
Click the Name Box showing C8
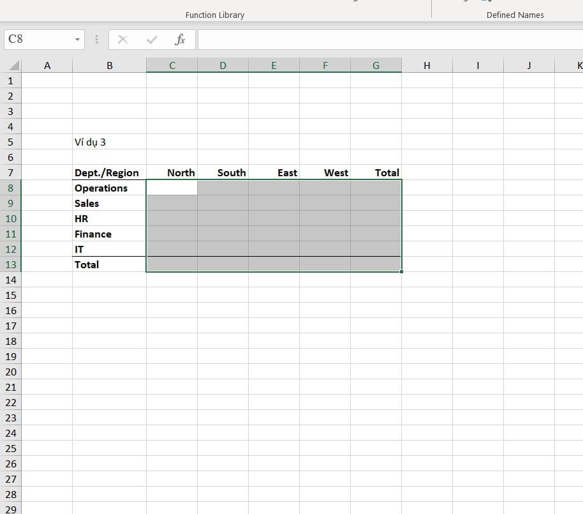[x=38, y=40]
